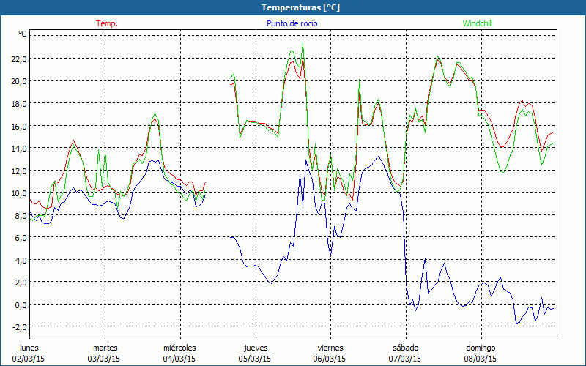Click the jueves day label
586x366 pixels.
coord(255,348)
